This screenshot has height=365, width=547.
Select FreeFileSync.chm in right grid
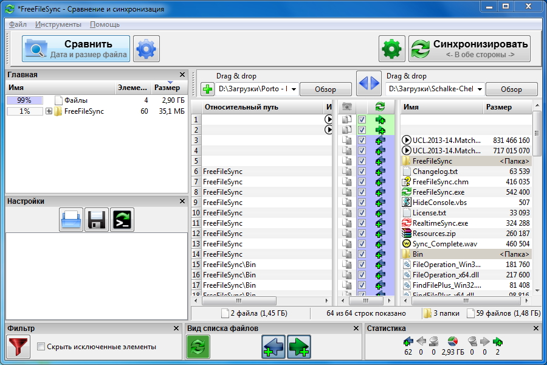coord(466,182)
